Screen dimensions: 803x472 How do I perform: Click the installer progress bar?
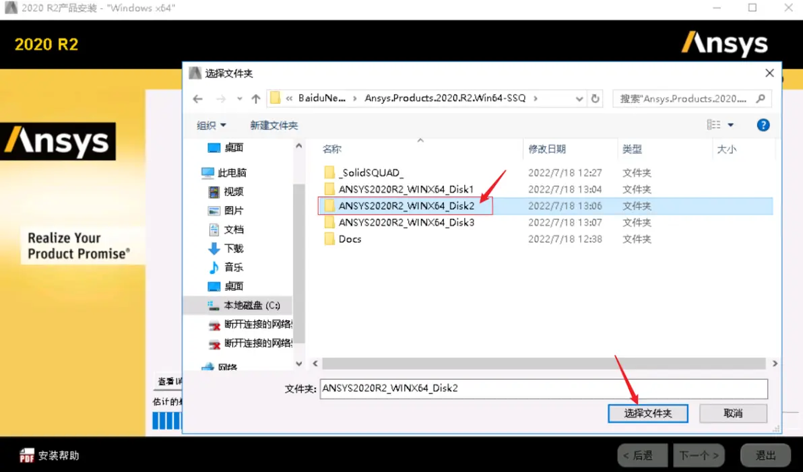pyautogui.click(x=167, y=421)
